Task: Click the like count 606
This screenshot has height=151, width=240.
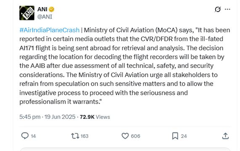Action: (135, 136)
